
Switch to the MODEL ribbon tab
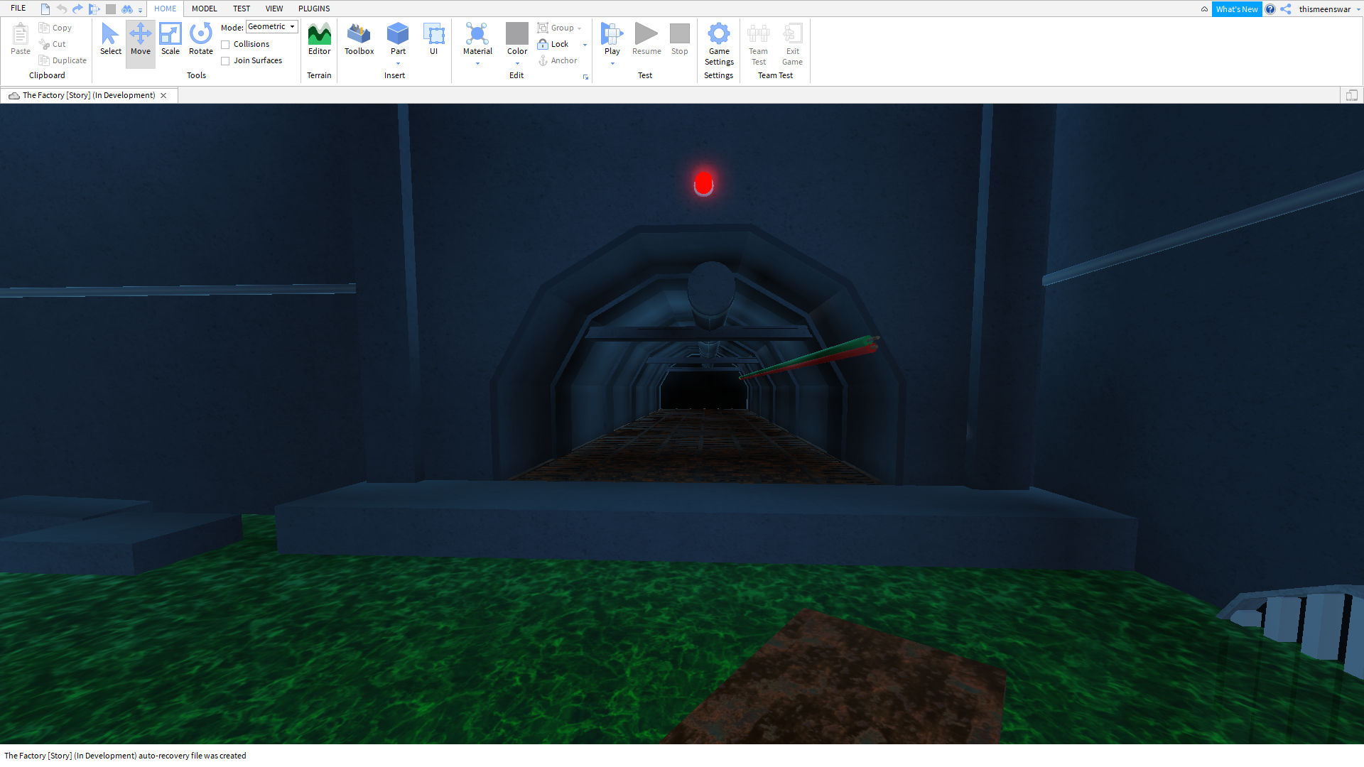coord(205,9)
